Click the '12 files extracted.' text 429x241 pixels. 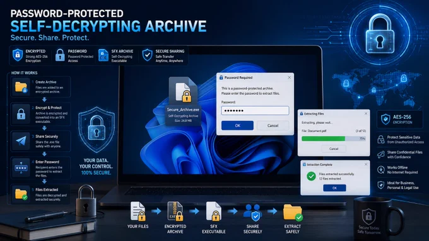coord(330,179)
